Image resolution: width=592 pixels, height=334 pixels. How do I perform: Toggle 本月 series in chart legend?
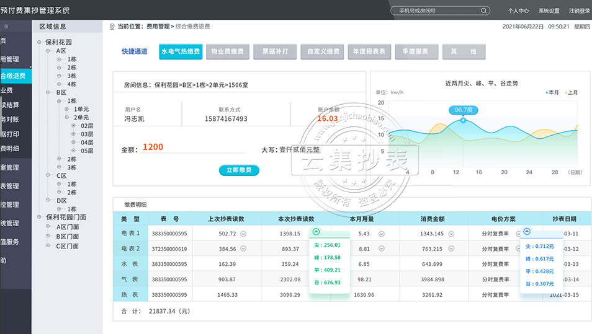tap(551, 92)
